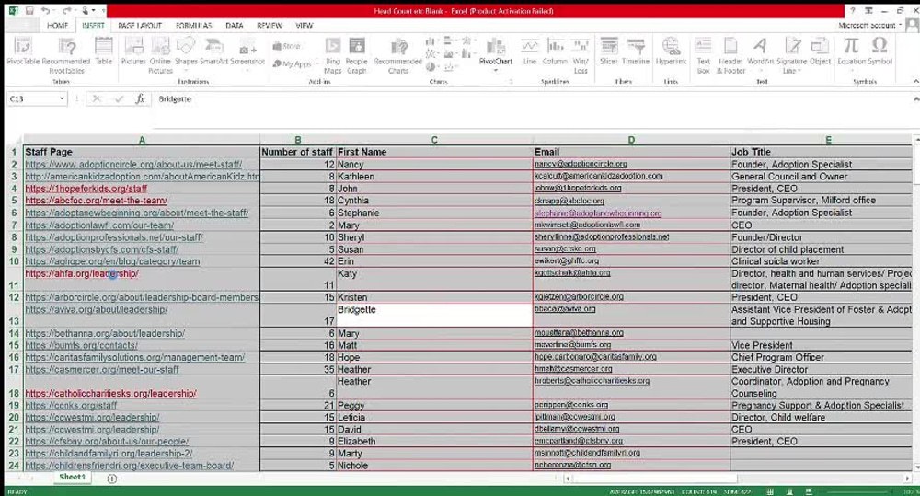The height and width of the screenshot is (496, 920).
Task: Insert a Column sparkline
Action: [555, 51]
